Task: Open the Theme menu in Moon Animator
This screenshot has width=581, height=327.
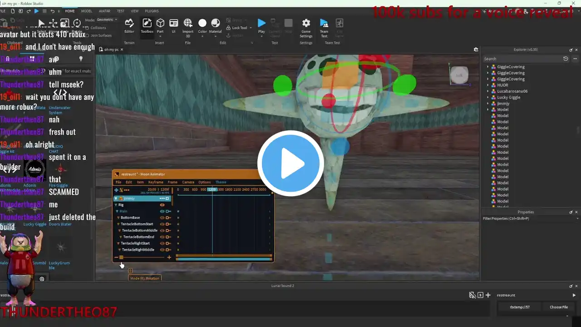Action: point(221,182)
